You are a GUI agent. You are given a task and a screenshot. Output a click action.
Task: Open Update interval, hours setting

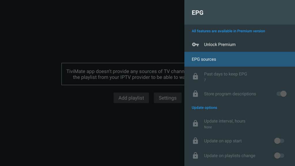click(224, 121)
